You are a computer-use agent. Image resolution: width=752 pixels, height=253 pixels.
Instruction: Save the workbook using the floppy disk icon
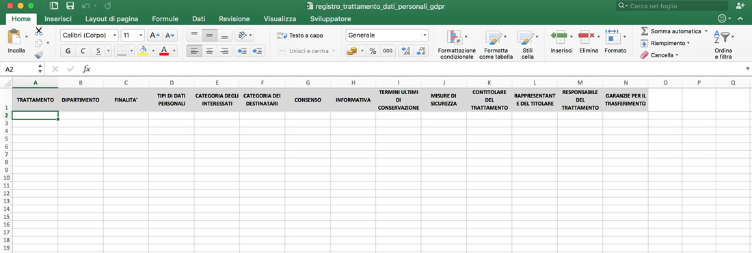70,5
